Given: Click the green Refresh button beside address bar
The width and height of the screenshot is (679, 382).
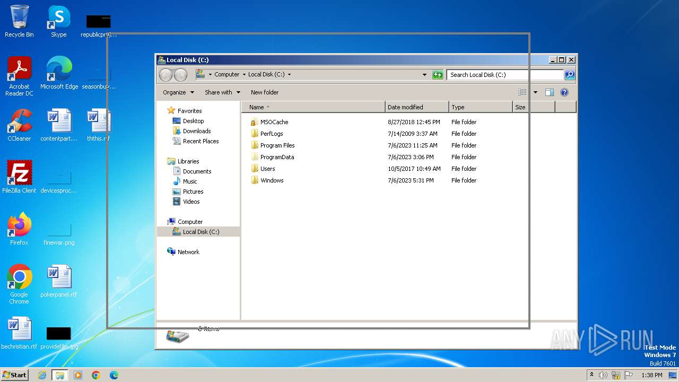Looking at the screenshot, I should tap(438, 75).
